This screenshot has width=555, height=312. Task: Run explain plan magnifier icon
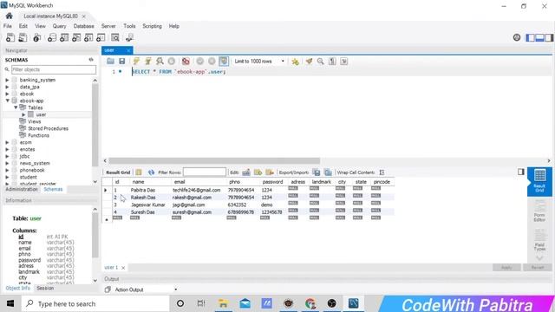pos(160,62)
